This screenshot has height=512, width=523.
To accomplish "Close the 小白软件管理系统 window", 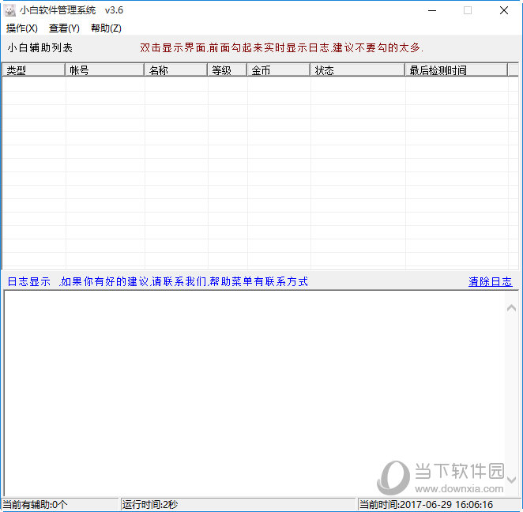I will 504,11.
